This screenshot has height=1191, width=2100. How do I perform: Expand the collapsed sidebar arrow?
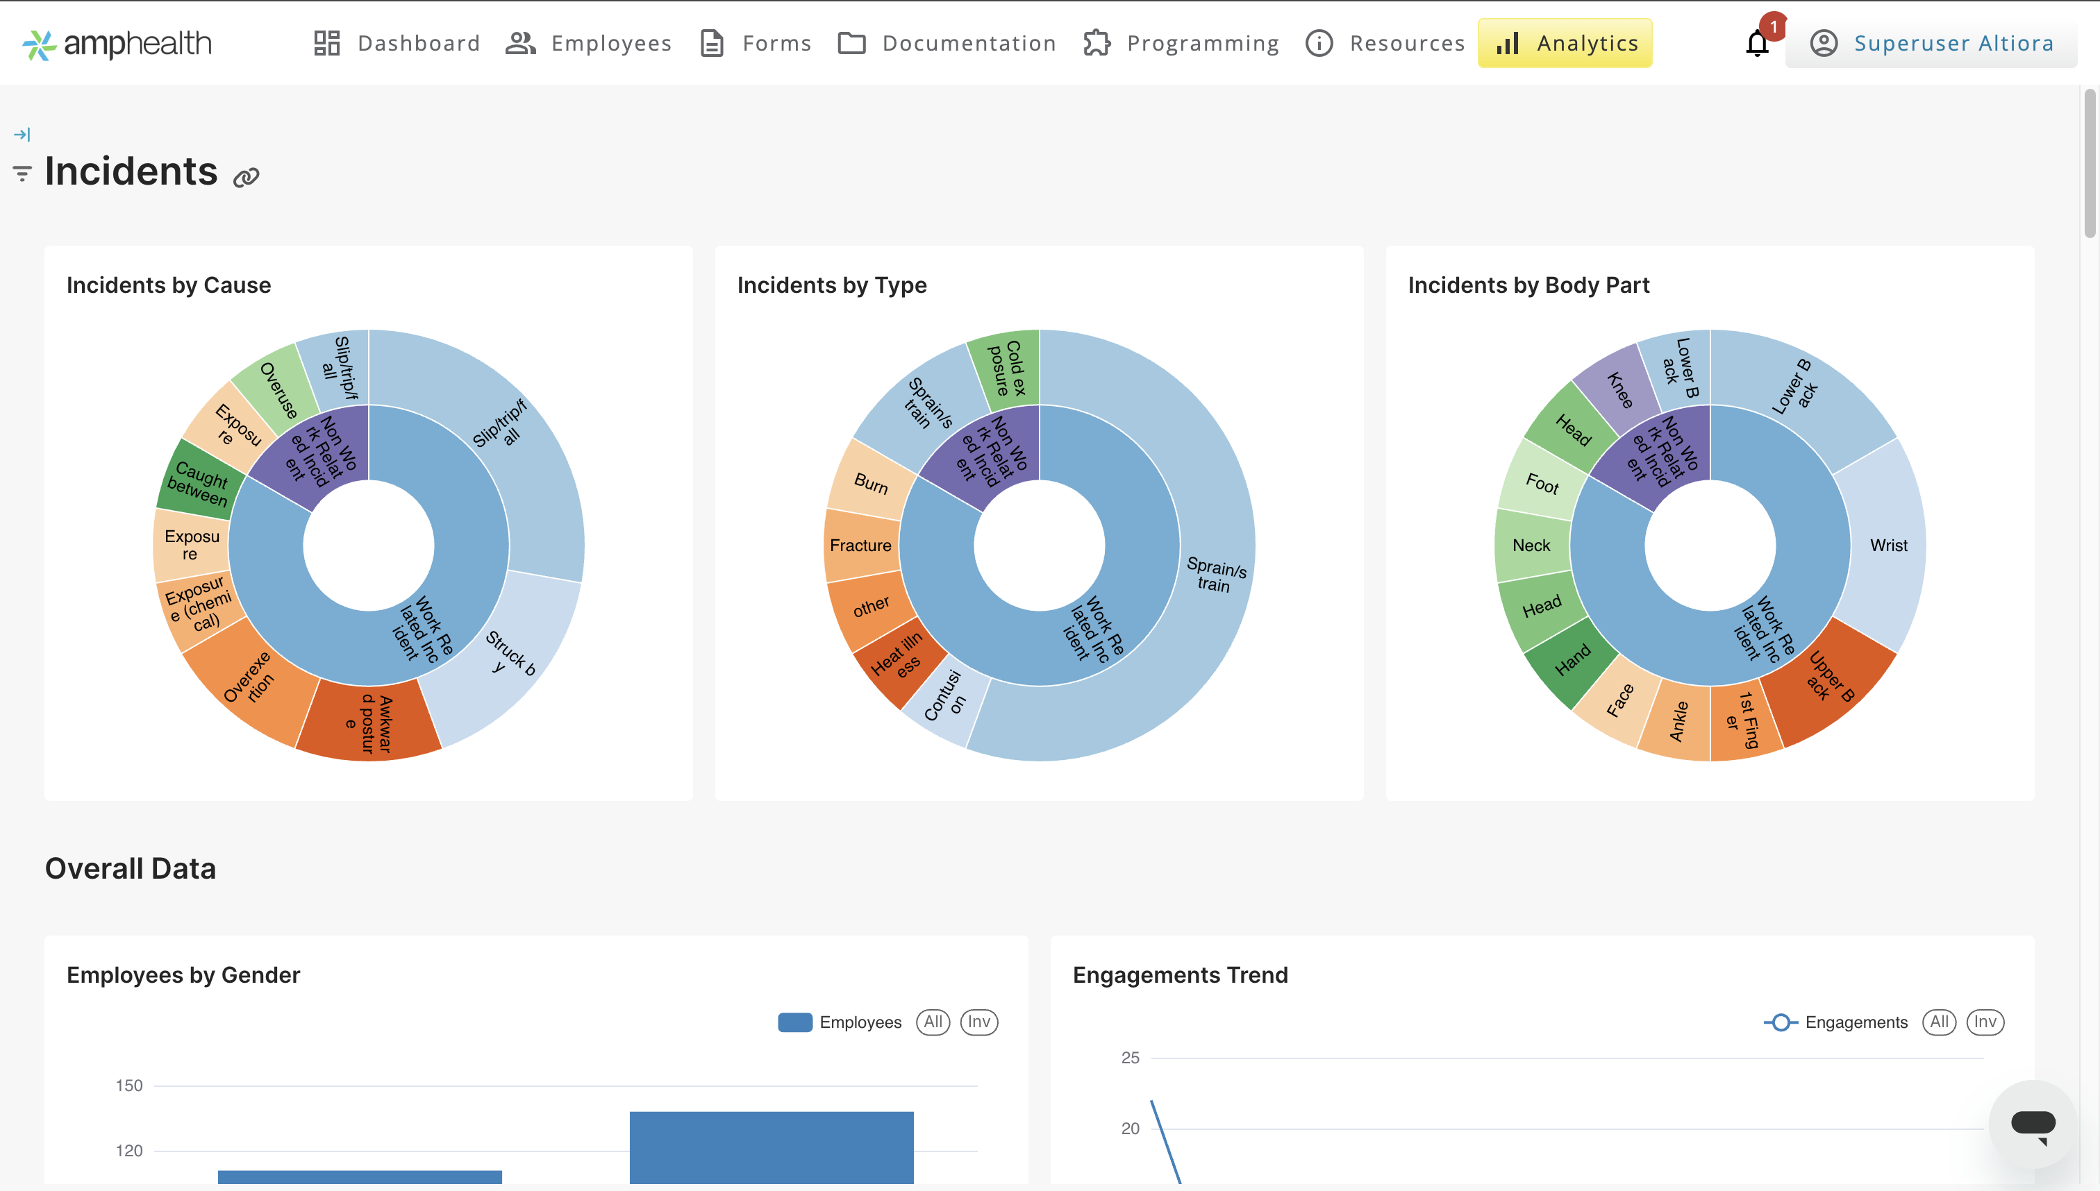tap(22, 134)
